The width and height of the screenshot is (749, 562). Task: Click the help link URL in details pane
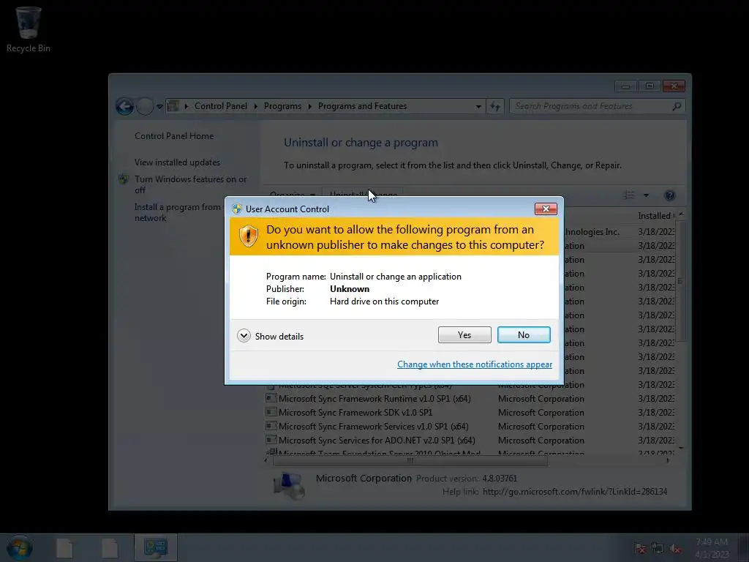click(x=575, y=491)
